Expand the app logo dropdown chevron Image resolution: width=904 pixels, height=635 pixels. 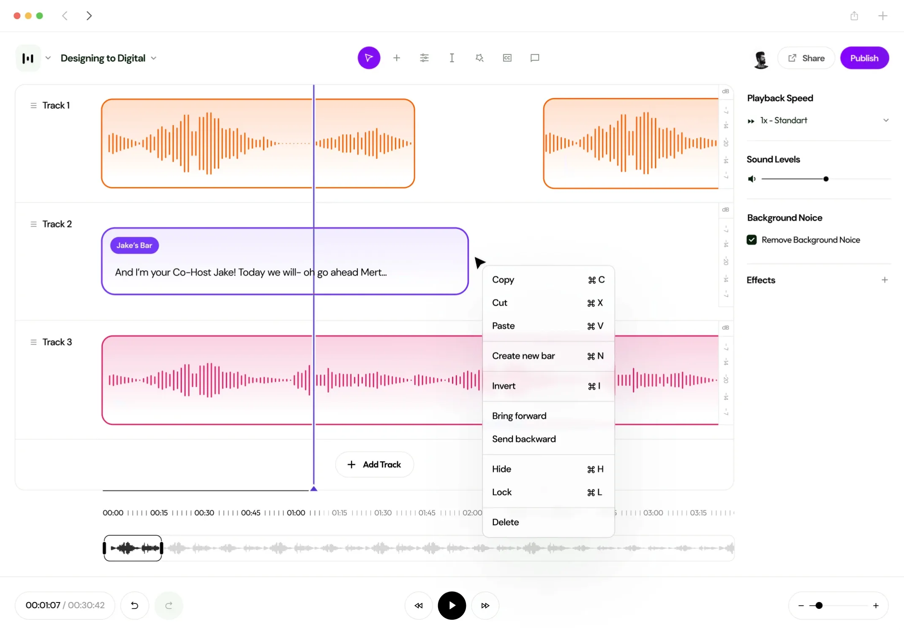48,58
